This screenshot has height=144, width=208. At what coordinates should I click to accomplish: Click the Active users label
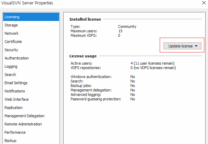(x=81, y=63)
